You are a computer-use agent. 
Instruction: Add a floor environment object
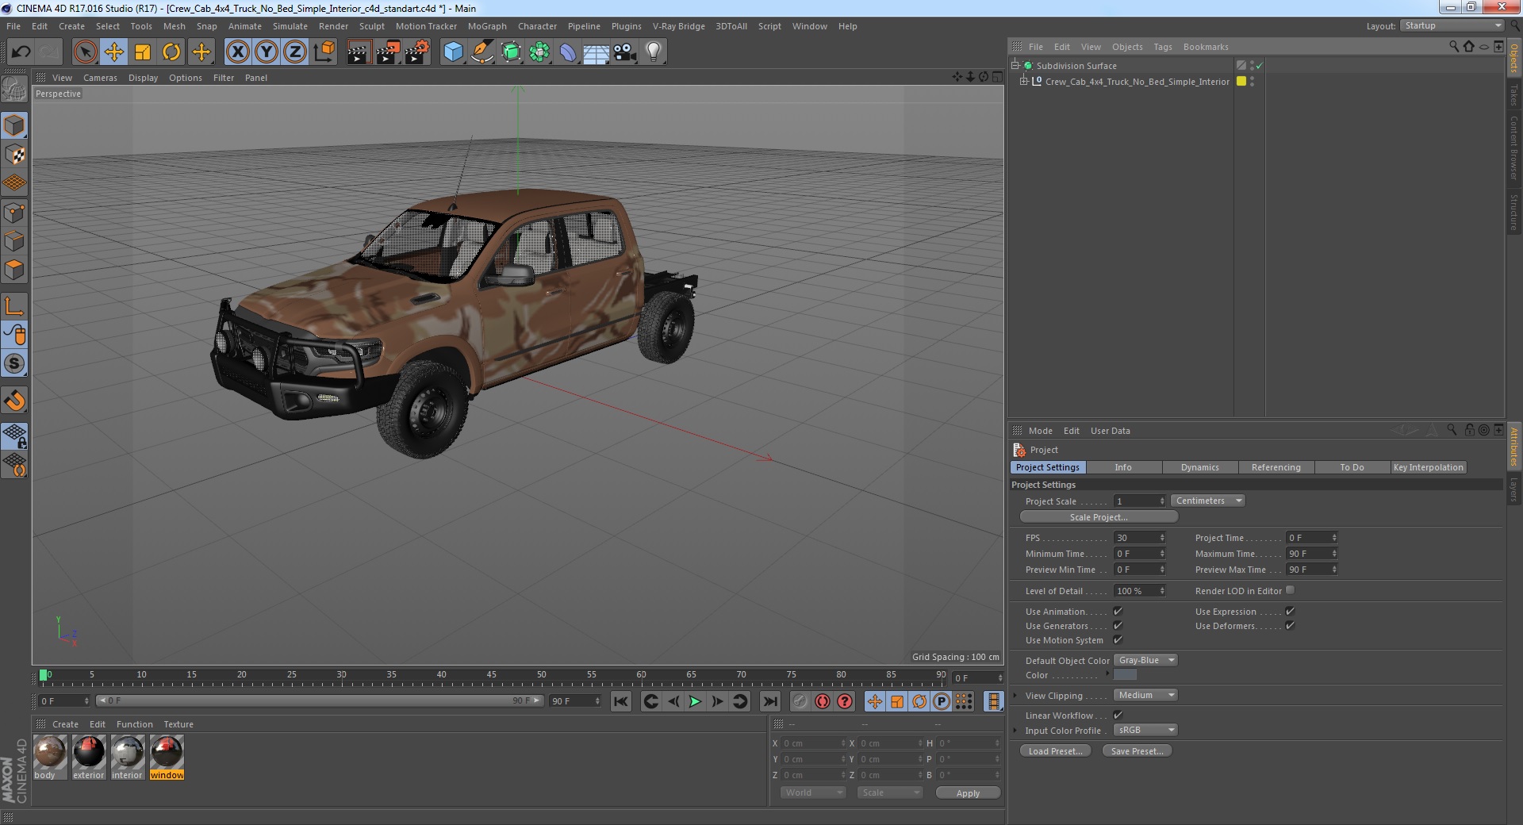pyautogui.click(x=597, y=52)
